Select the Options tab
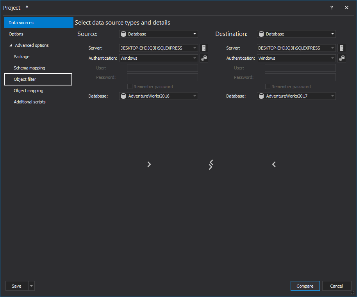This screenshot has height=297, width=357. pos(39,34)
